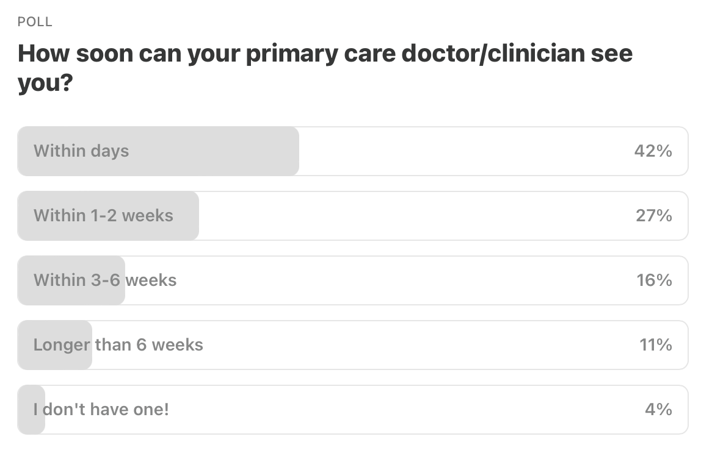Click the 11% result percentage
The height and width of the screenshot is (456, 701).
[655, 345]
